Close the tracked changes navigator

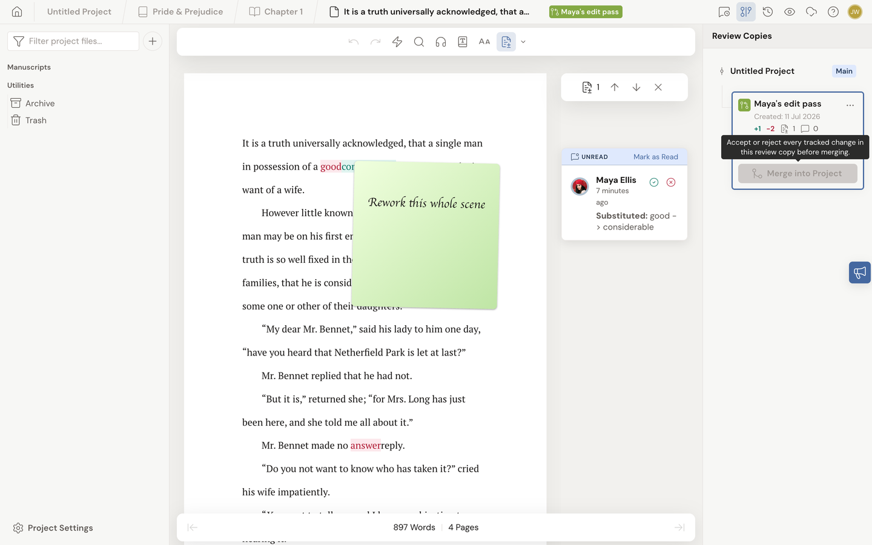tap(658, 87)
